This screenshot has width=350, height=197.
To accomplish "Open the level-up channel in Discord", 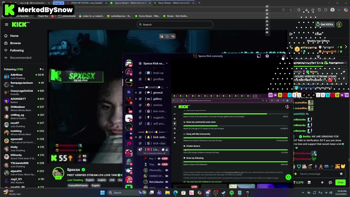I will (153, 73).
